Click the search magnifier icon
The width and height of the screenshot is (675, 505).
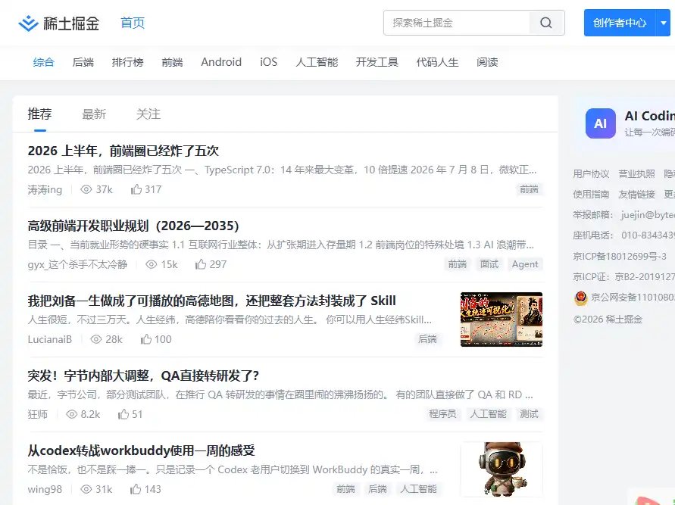point(546,23)
